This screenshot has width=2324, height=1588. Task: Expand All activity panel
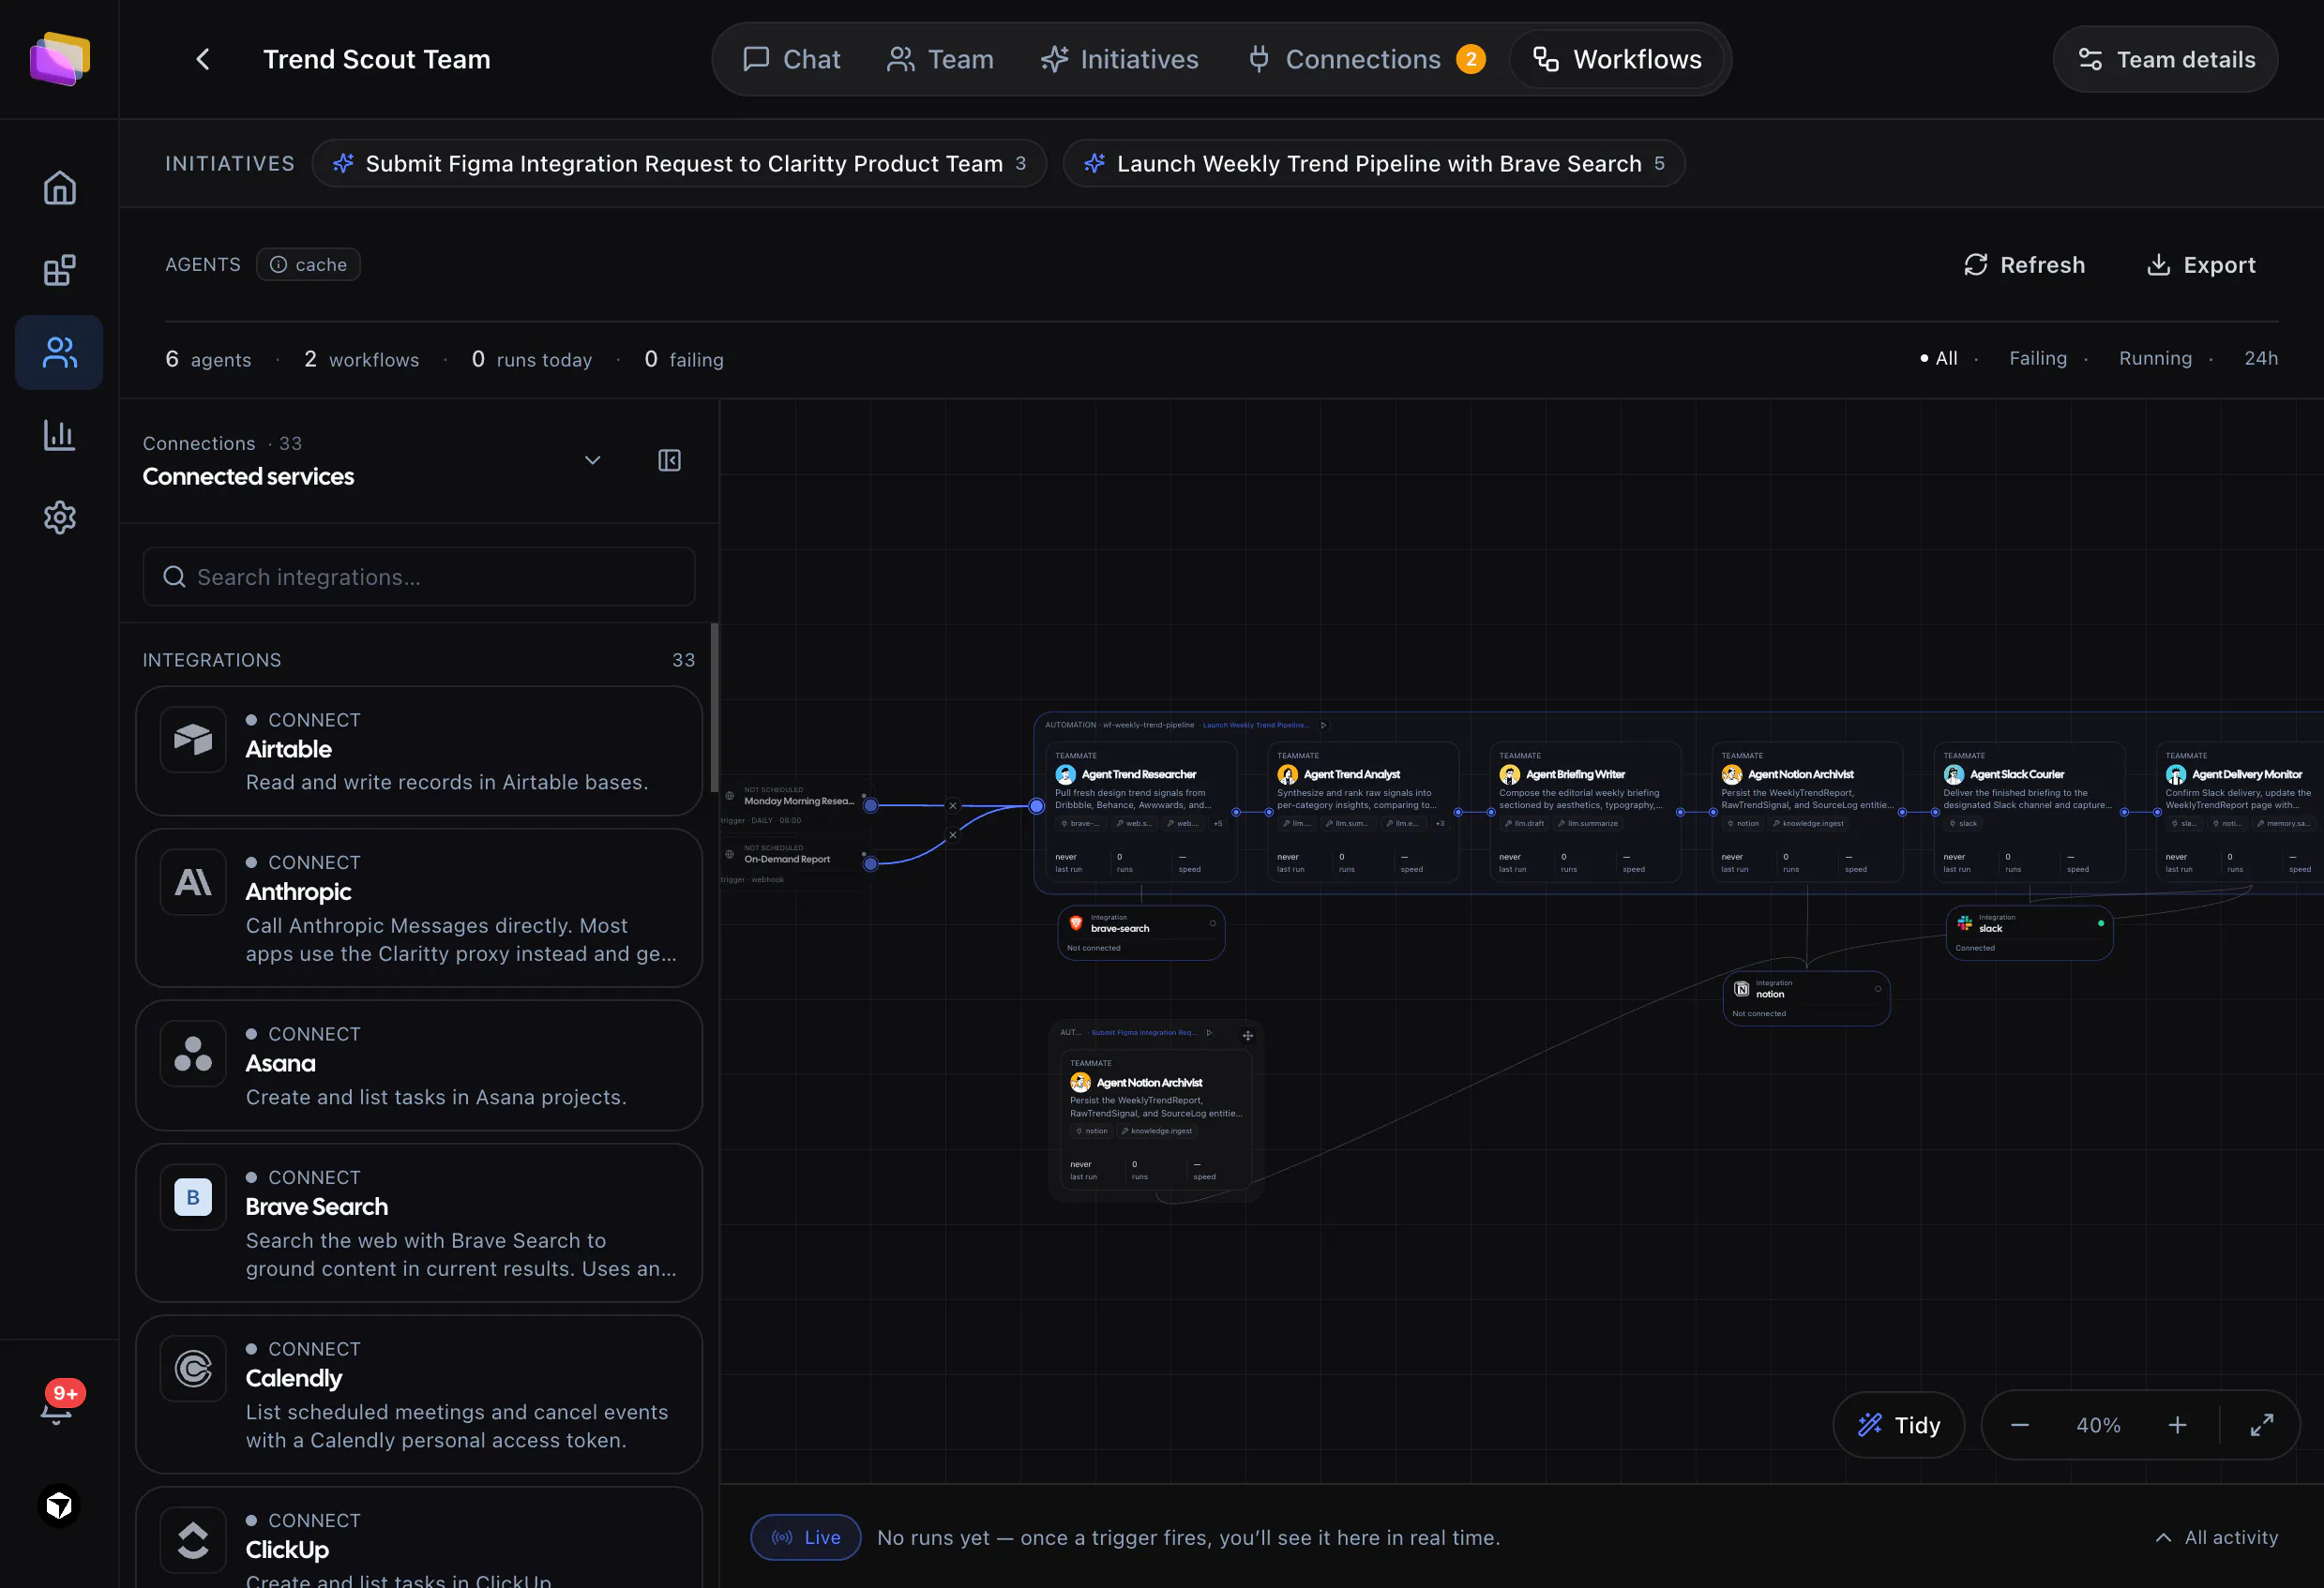click(2216, 1537)
